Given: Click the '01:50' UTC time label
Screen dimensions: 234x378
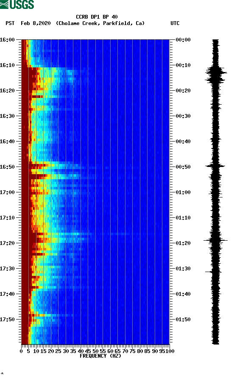Looking at the screenshot, I should coord(183,320).
